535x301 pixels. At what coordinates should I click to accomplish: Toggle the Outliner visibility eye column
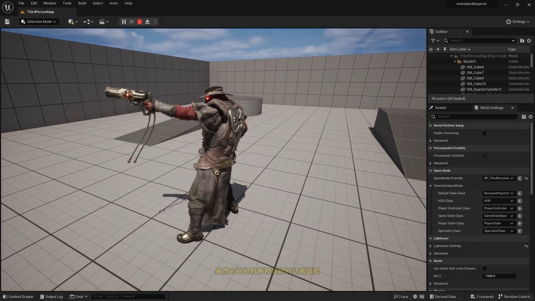click(x=431, y=49)
